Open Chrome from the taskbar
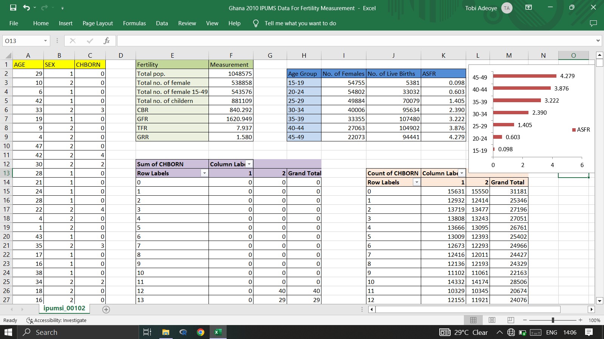 [201, 332]
